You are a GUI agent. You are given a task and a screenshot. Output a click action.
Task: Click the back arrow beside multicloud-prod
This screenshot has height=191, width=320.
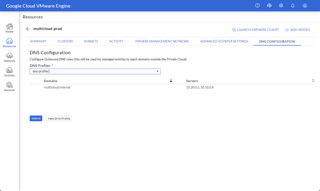[28, 29]
